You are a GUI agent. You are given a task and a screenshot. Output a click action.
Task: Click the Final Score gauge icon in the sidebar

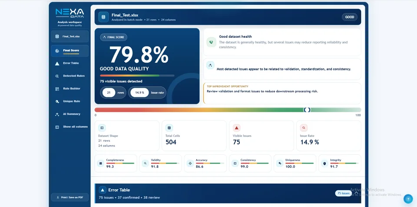[x=57, y=50]
